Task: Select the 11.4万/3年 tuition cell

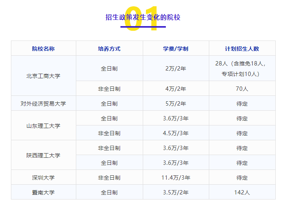Action: coord(176,178)
